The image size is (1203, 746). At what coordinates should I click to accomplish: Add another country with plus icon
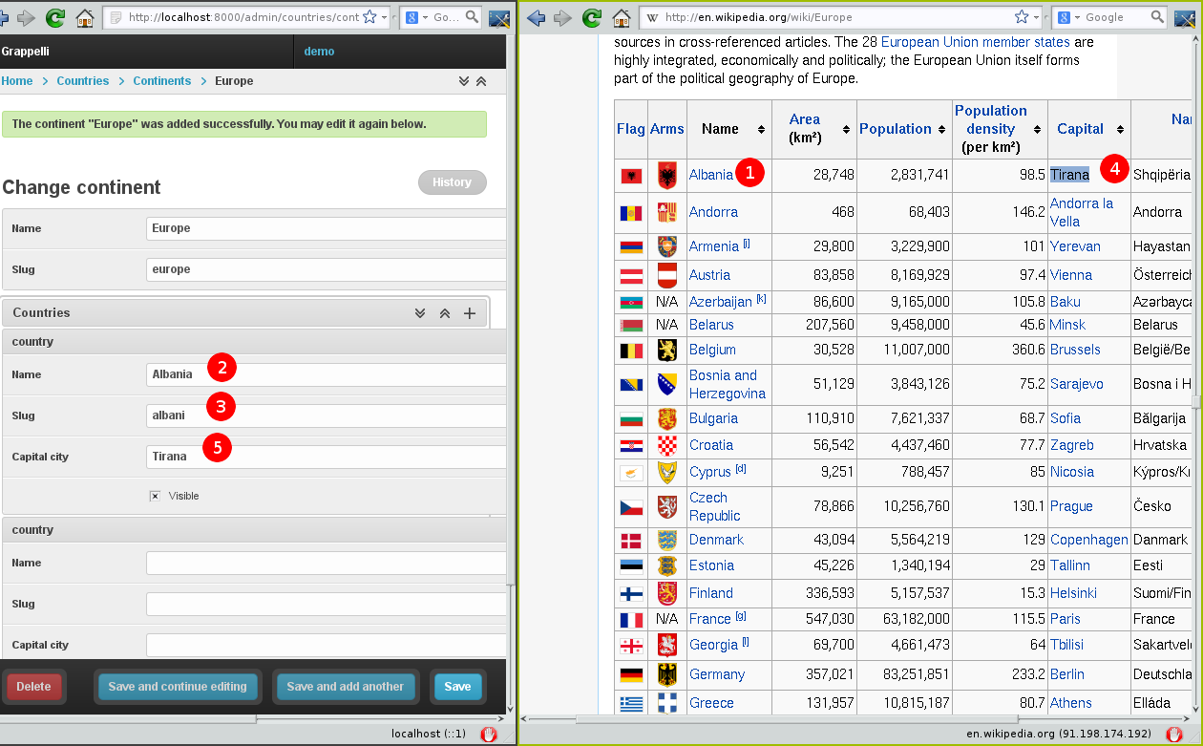469,312
